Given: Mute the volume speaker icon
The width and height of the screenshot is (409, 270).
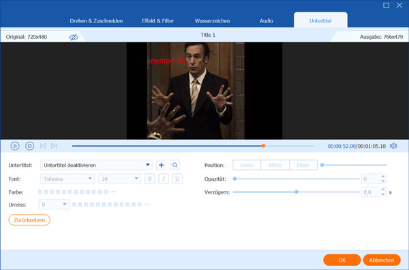Looking at the screenshot, I should coord(393,146).
